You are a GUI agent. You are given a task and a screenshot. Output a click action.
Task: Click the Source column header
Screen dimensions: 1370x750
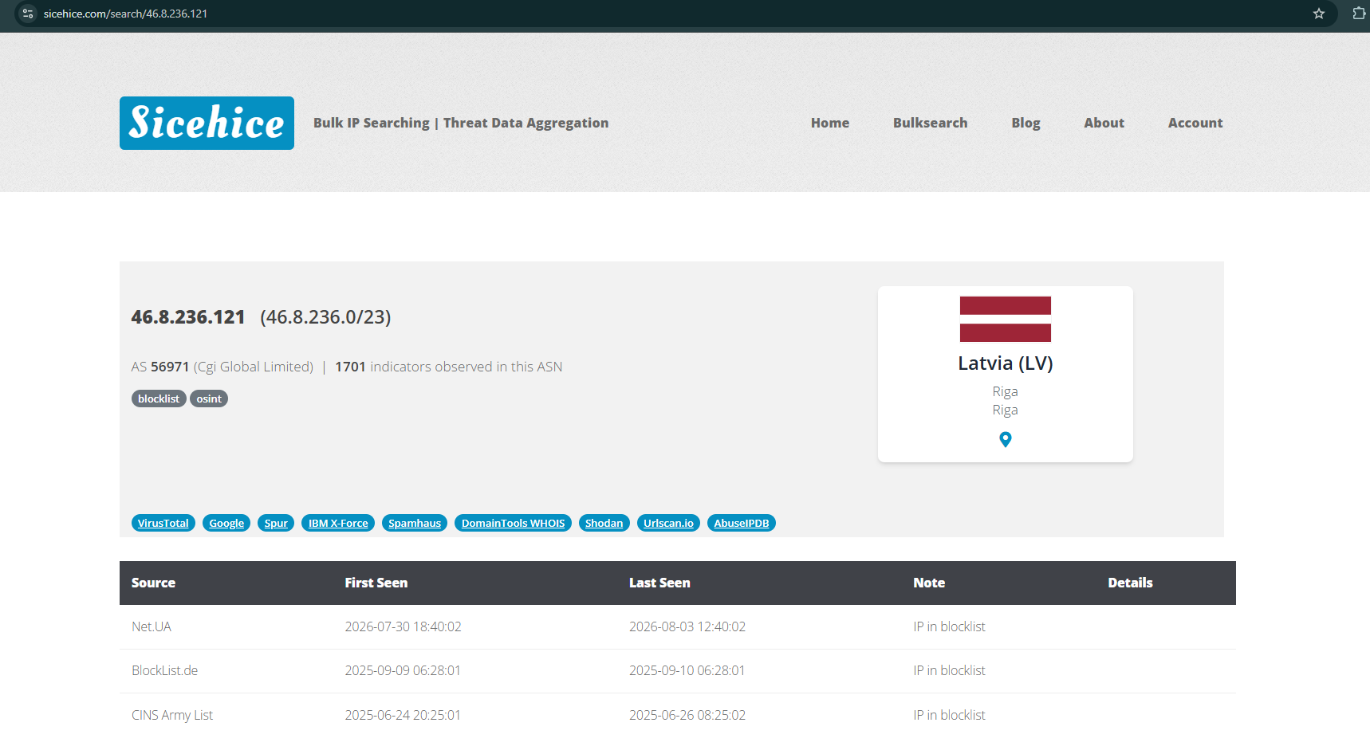tap(153, 583)
